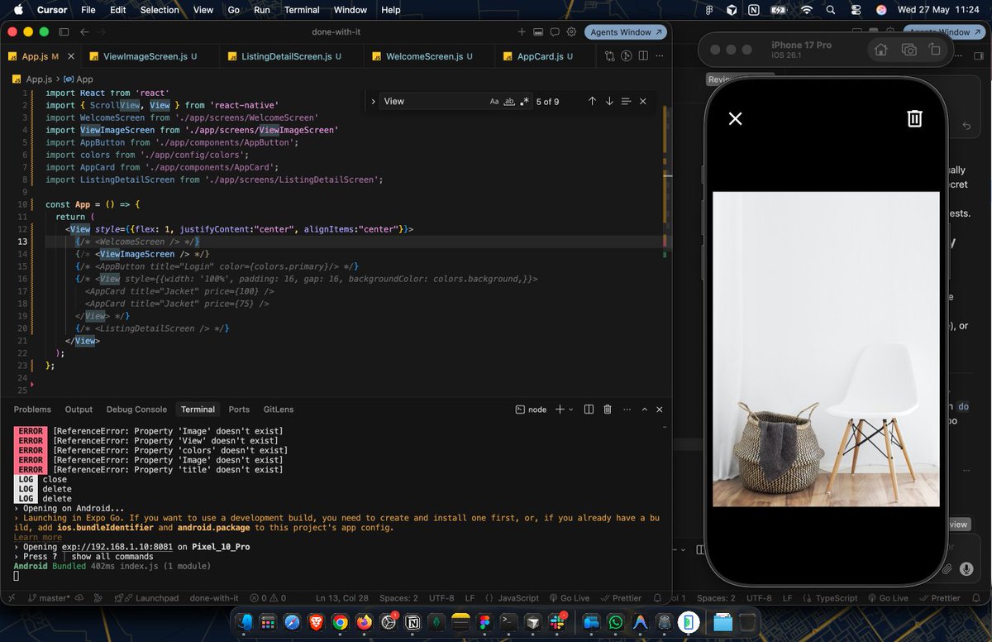This screenshot has width=992, height=642.
Task: Open the Output panel tab
Action: (79, 410)
